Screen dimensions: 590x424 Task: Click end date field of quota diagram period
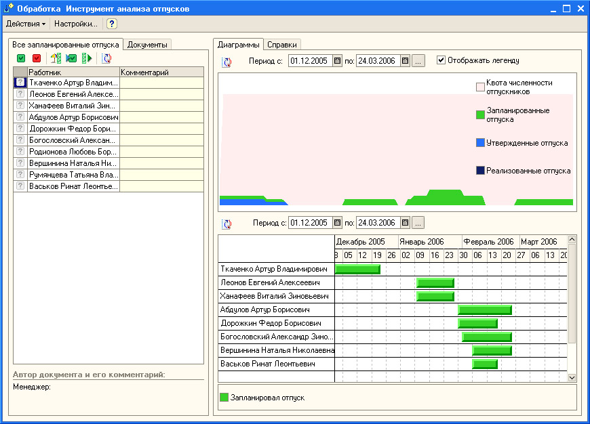point(378,60)
